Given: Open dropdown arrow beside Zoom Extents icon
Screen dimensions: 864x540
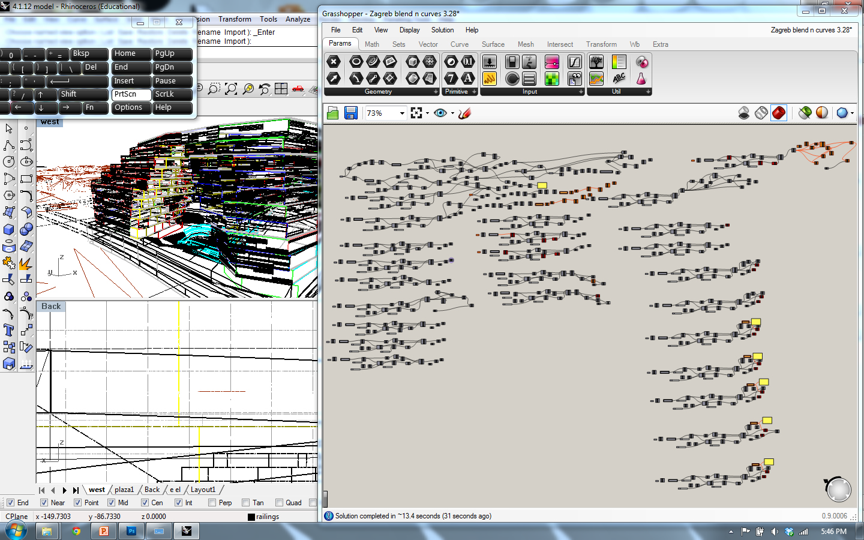Looking at the screenshot, I should (x=427, y=113).
